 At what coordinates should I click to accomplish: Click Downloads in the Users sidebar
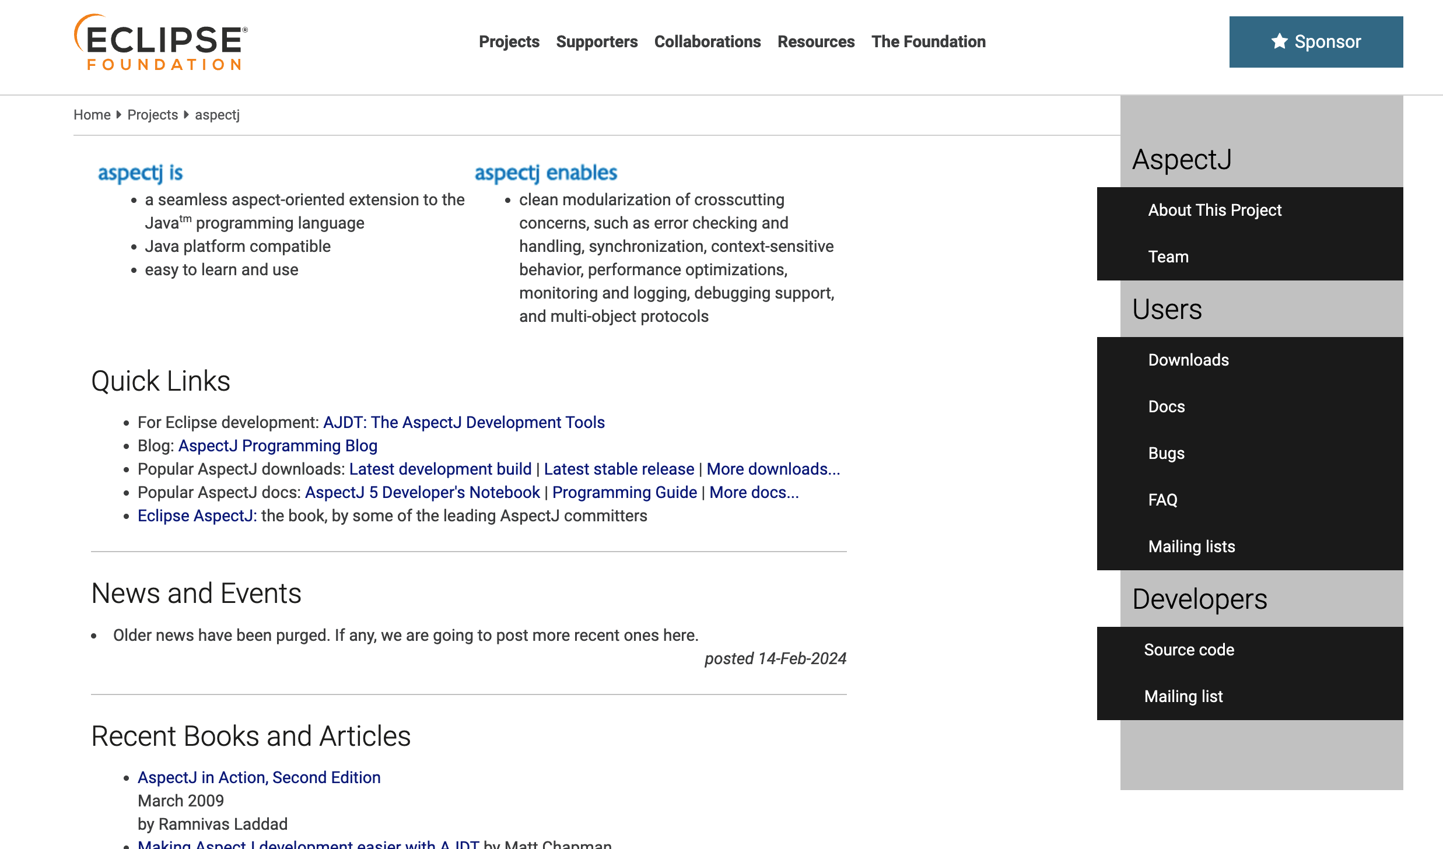click(1189, 360)
